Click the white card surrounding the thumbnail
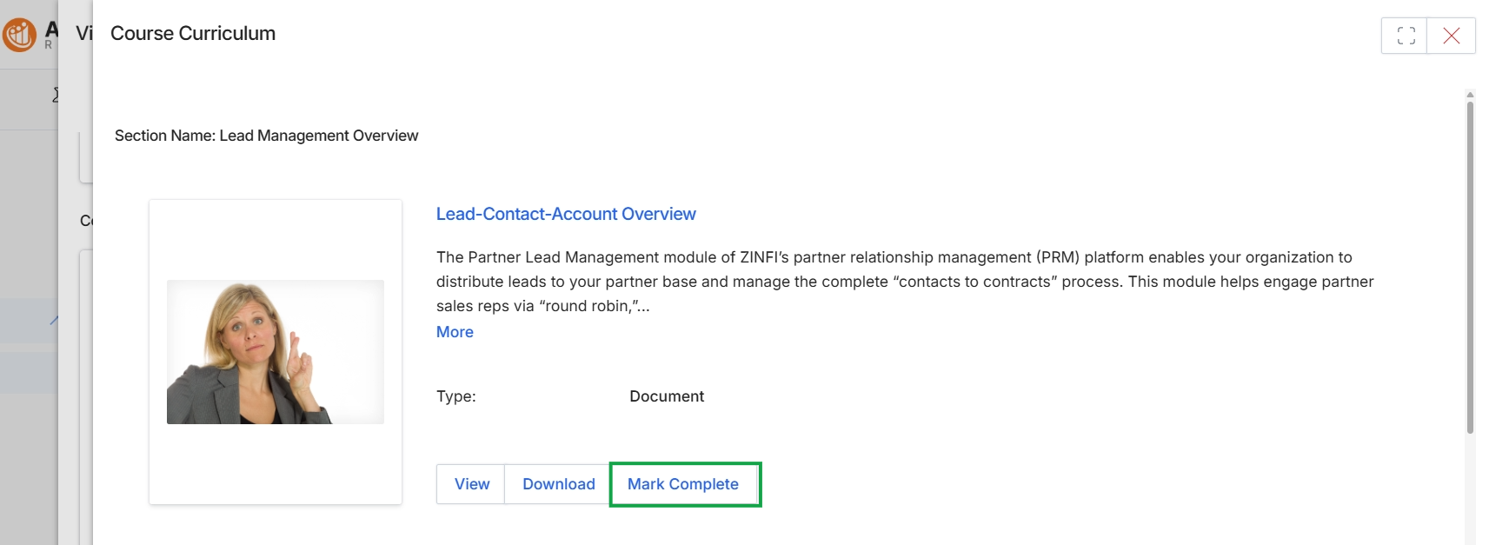This screenshot has width=1489, height=545. [x=276, y=352]
